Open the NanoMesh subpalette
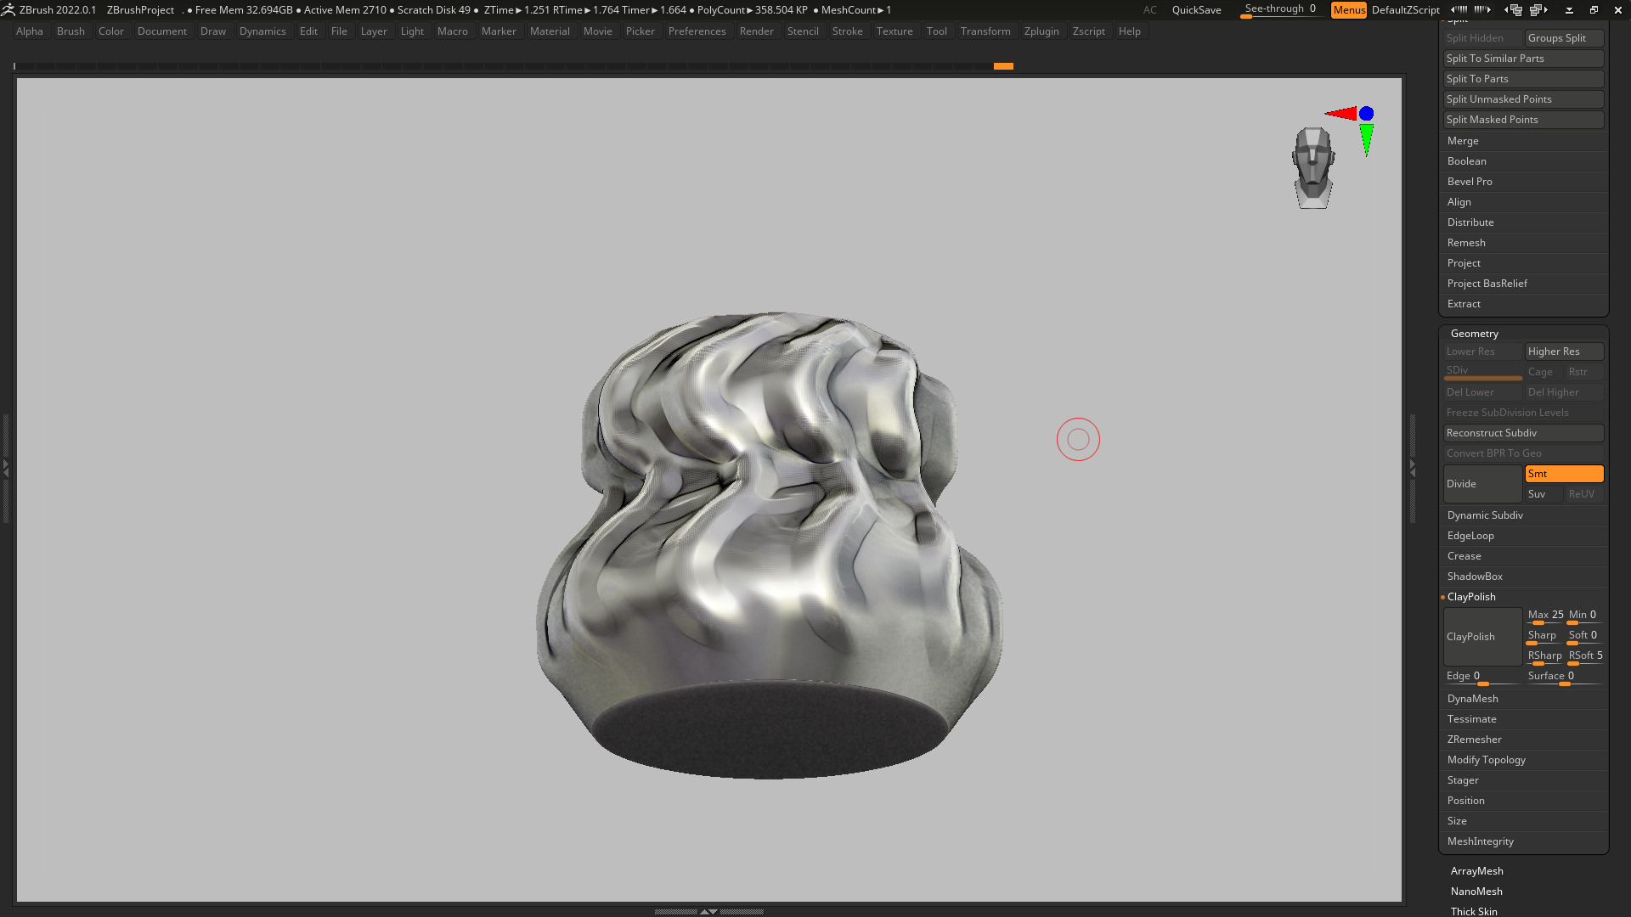 (1476, 892)
